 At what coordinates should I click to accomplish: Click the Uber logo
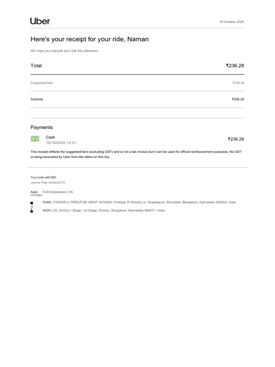40,21
